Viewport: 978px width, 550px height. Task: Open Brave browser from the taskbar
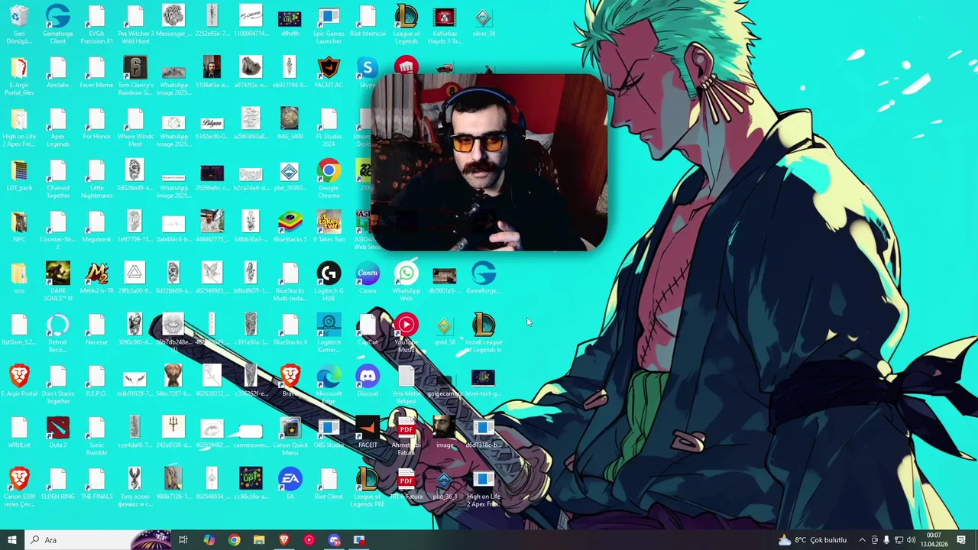click(284, 540)
